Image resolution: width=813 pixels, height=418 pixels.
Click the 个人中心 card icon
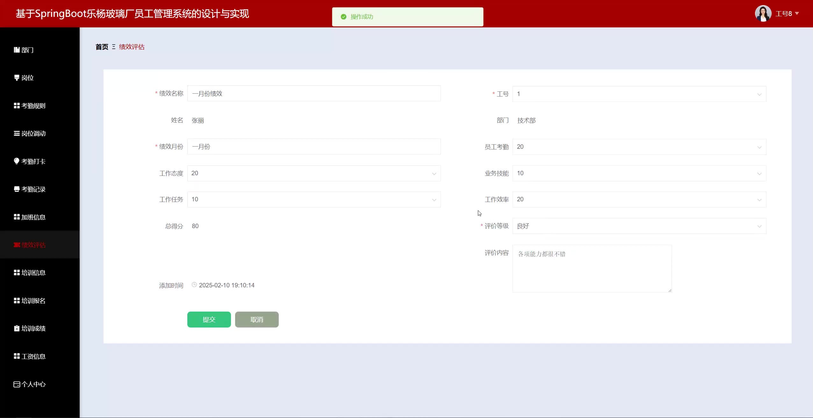(x=17, y=384)
